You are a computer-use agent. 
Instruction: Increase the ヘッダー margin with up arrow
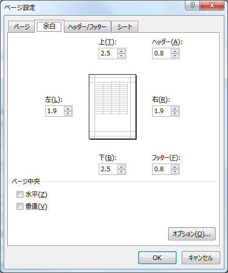(175, 51)
